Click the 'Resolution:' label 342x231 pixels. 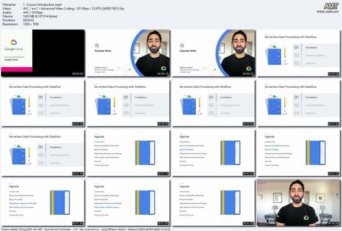pos(10,24)
